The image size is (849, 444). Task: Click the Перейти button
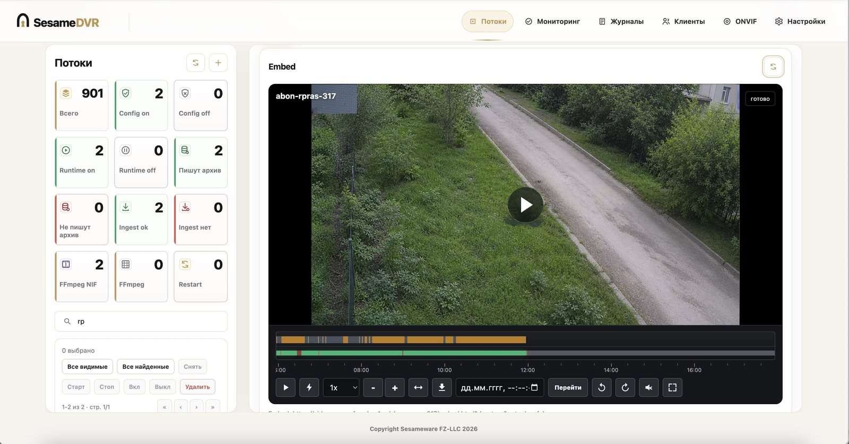(568, 388)
